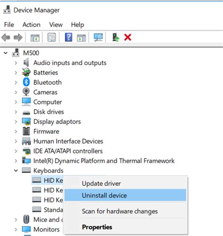Viewport: 223px width, 236px height.
Task: Open the Help menu
Action: tap(78, 25)
